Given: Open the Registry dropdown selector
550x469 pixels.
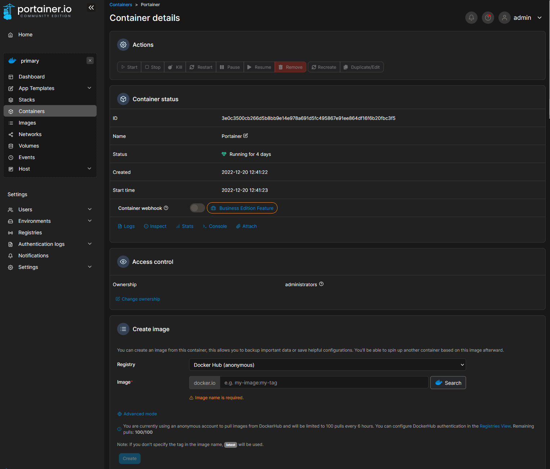Looking at the screenshot, I should [327, 365].
